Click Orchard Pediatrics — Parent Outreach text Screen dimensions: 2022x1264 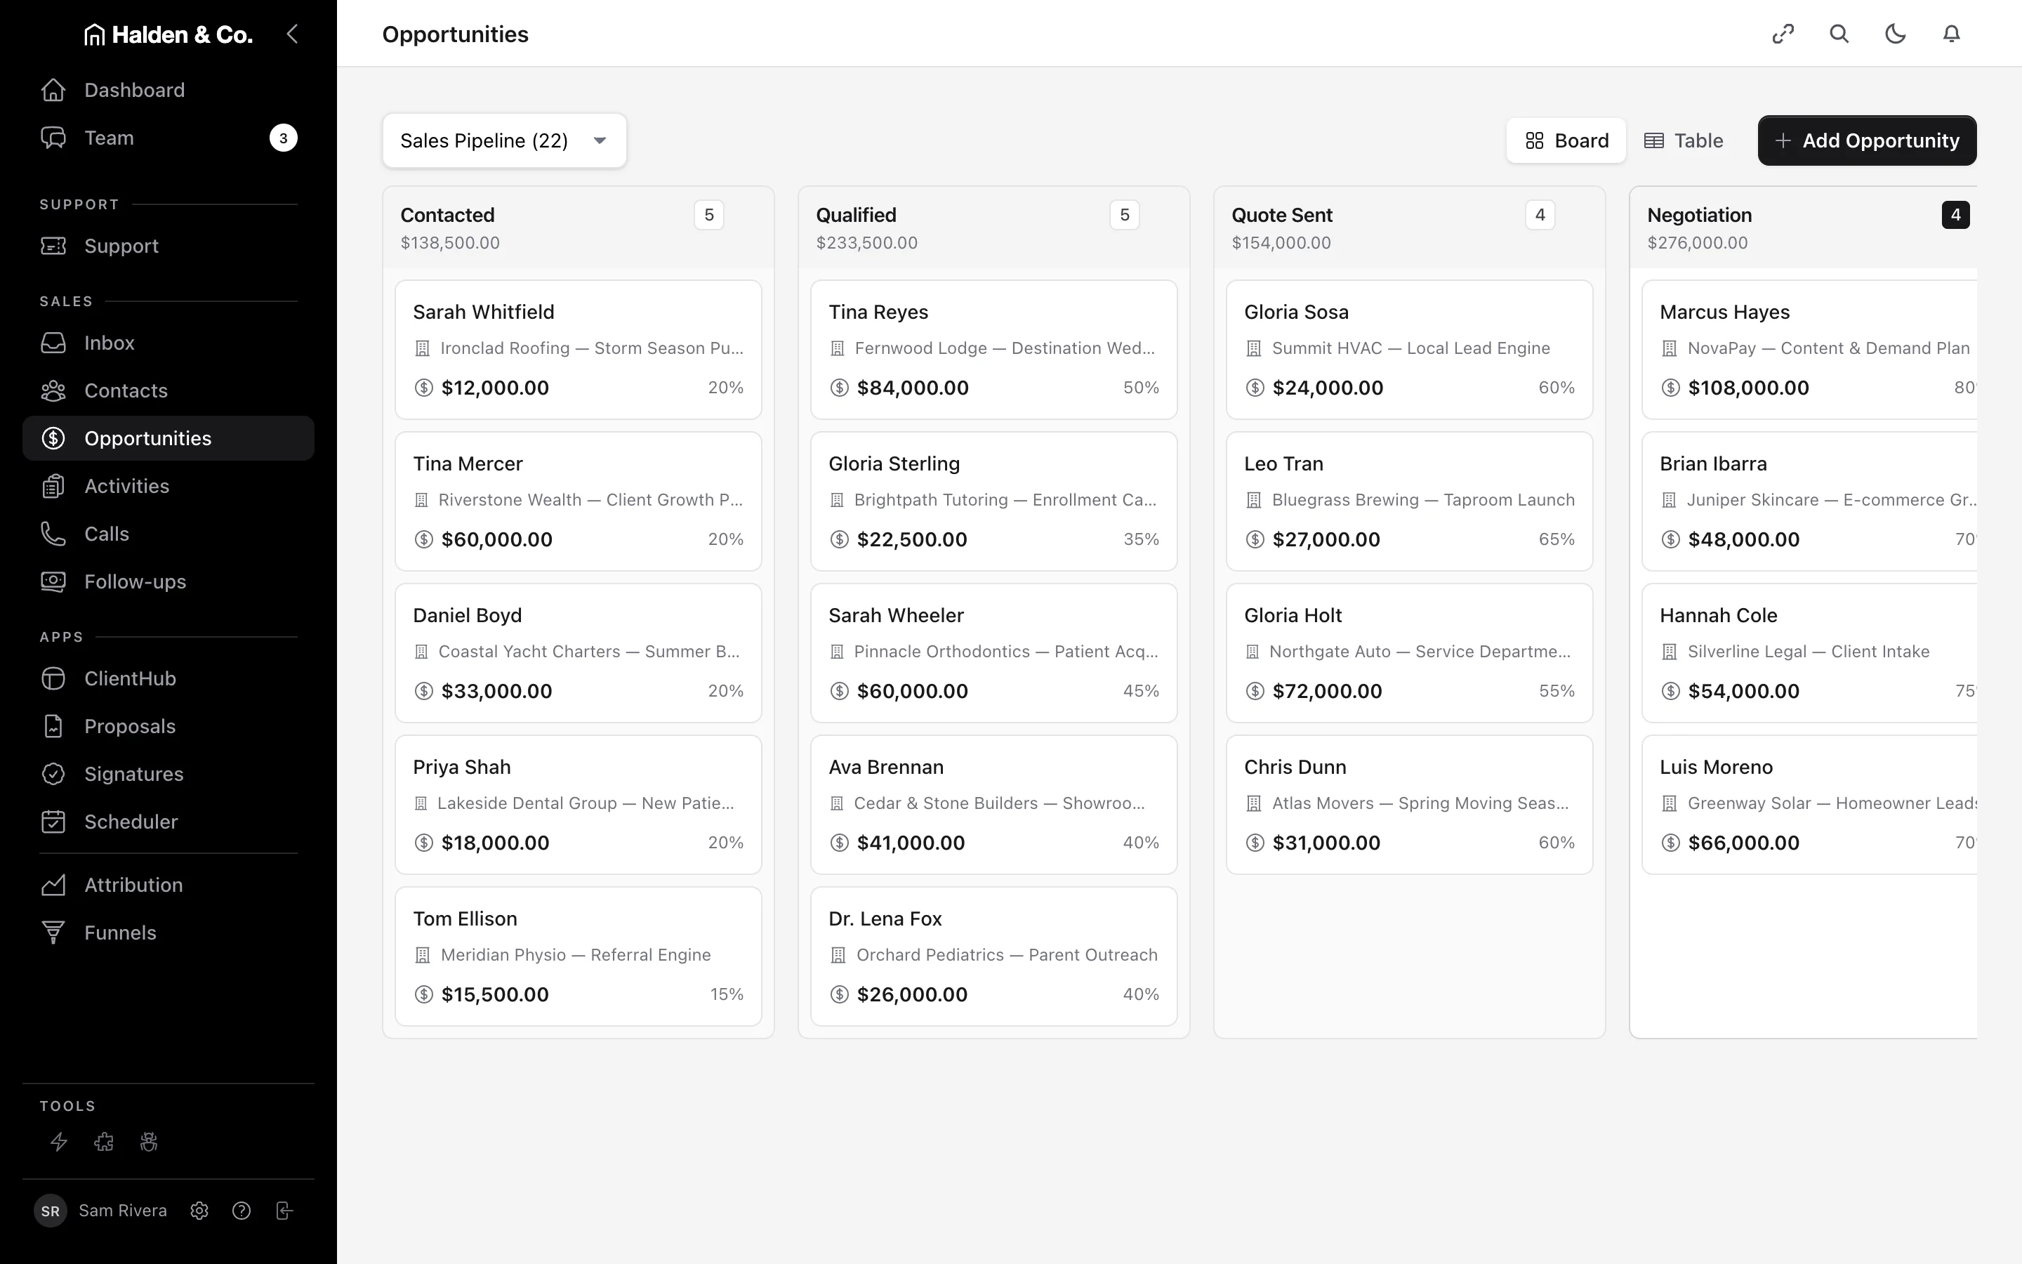pyautogui.click(x=1007, y=955)
